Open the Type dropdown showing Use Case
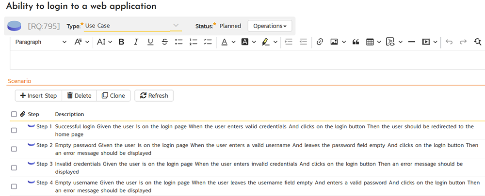This screenshot has height=196, width=485. 132,26
